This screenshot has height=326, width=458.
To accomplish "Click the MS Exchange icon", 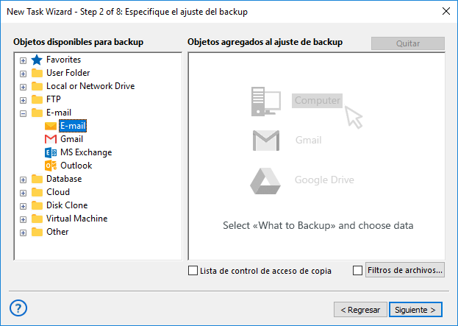I will [51, 152].
